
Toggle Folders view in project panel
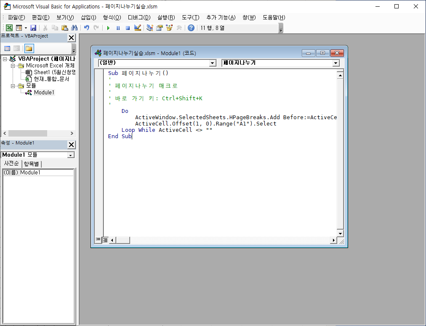click(x=29, y=48)
